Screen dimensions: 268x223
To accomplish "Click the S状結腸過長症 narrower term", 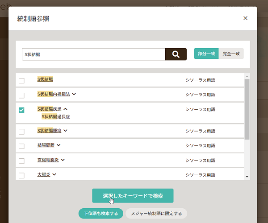I will tap(56, 117).
